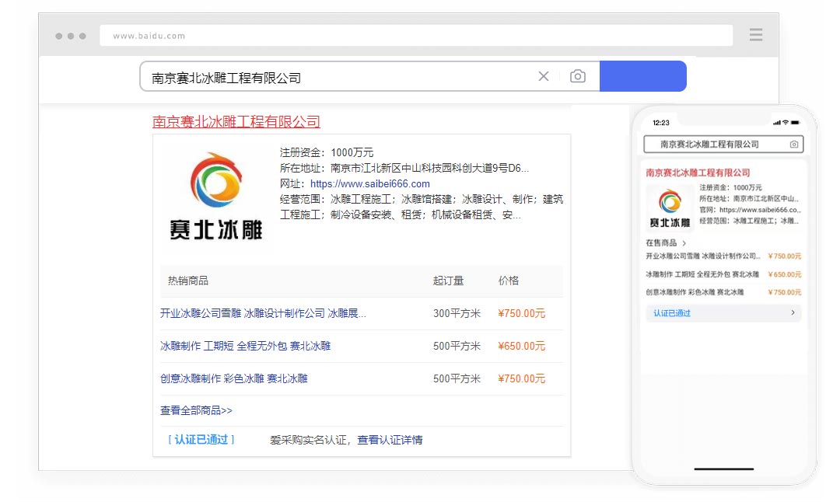Image resolution: width=840 pixels, height=502 pixels.
Task: Open the phone's 开业冰雕公司雪雕 product row
Action: (x=723, y=256)
